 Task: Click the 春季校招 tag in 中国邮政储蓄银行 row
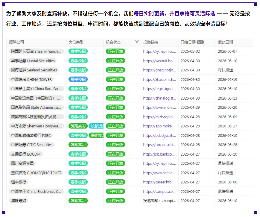click(78, 135)
